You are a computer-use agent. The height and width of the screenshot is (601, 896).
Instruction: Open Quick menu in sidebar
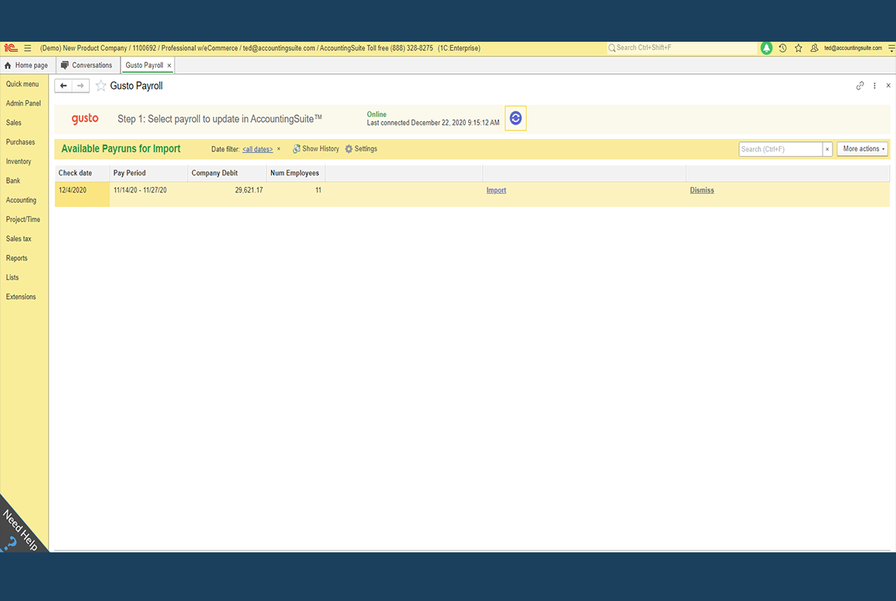[x=22, y=84]
